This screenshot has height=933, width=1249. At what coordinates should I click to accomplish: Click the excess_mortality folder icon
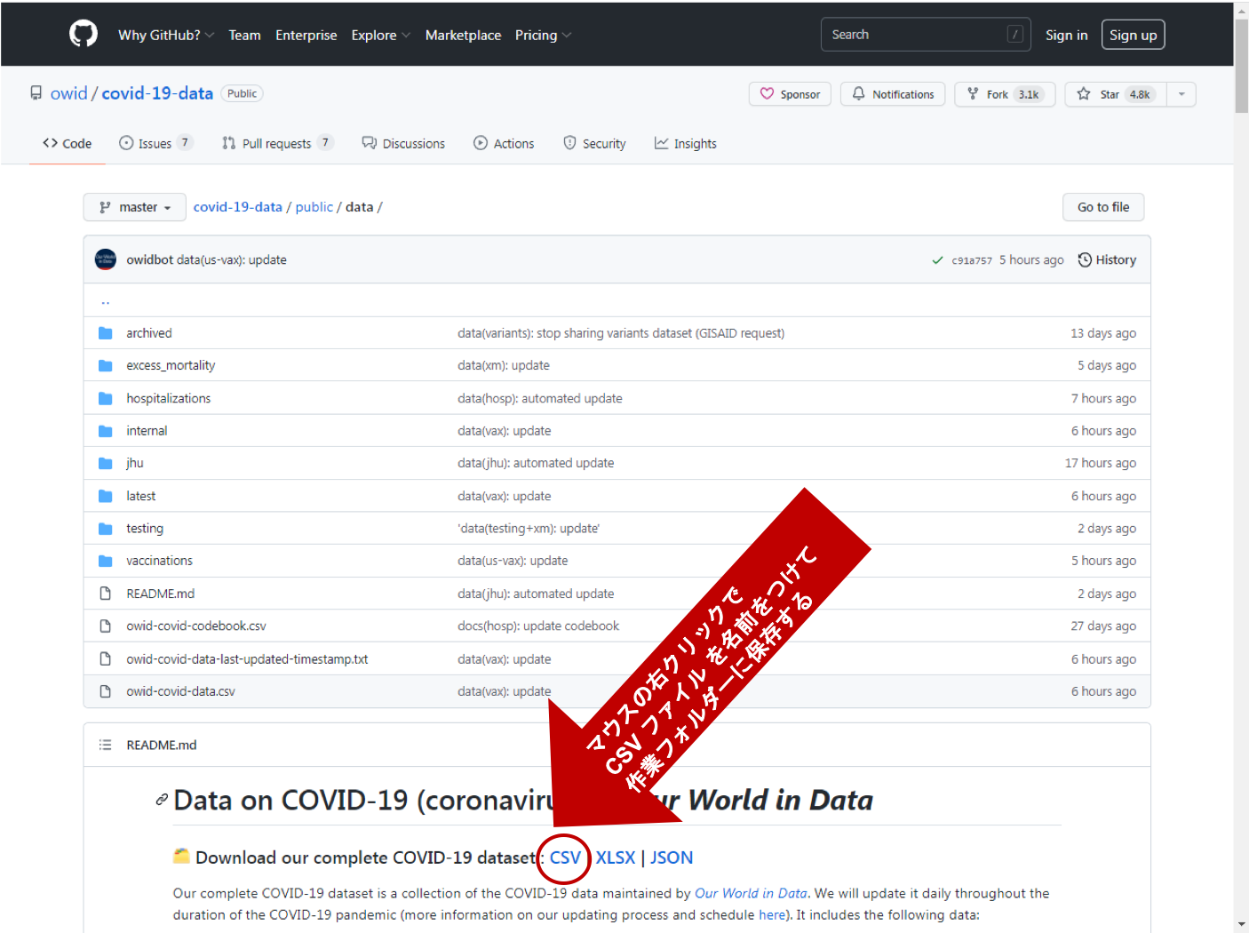(x=106, y=365)
